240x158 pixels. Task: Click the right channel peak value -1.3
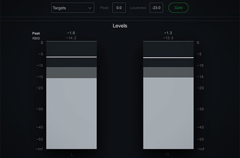pyautogui.click(x=168, y=33)
